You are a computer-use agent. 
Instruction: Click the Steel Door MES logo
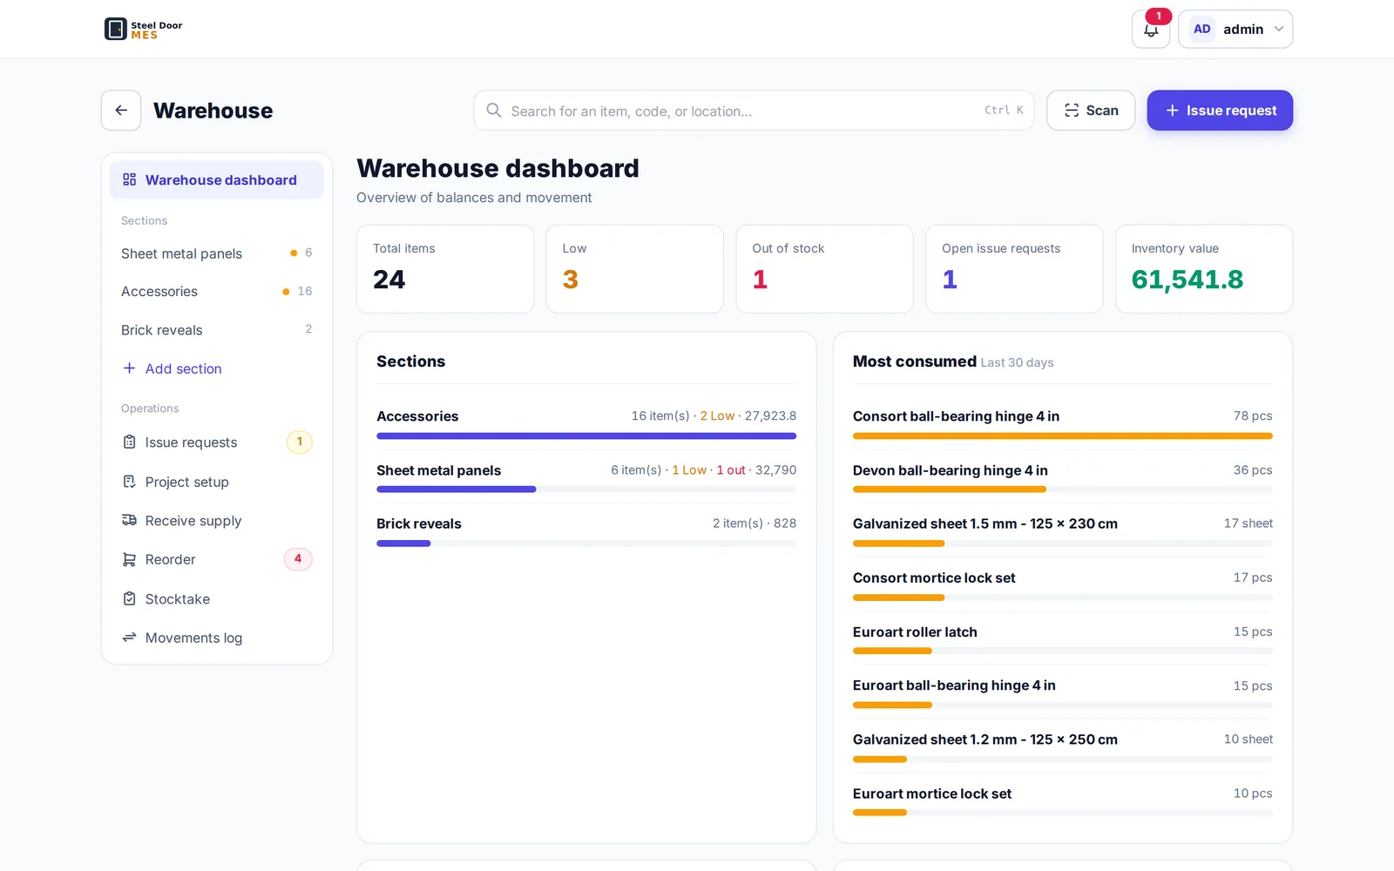click(144, 30)
